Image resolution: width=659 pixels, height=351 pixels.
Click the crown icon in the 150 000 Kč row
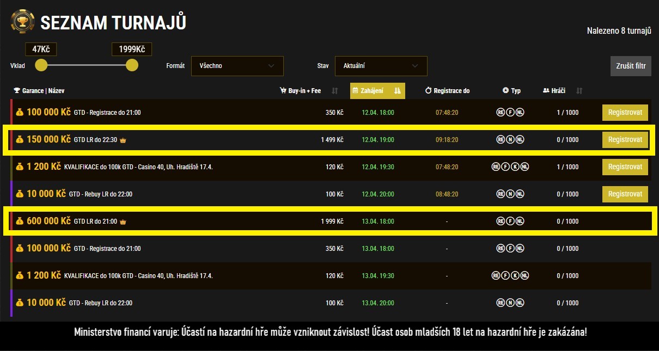coord(123,140)
